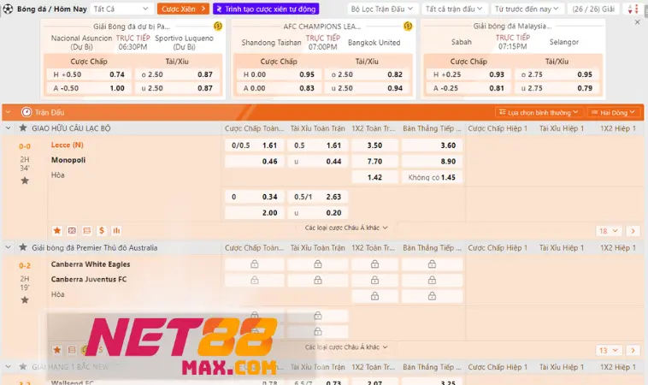Toggle the Cược Xiên parlay button
The width and height of the screenshot is (648, 385).
[180, 9]
